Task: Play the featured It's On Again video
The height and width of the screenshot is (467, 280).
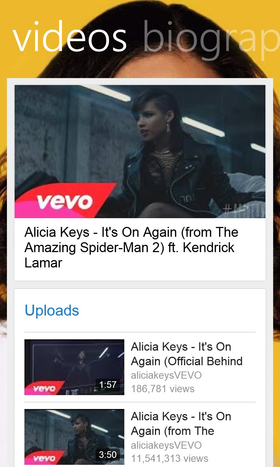Action: (140, 152)
